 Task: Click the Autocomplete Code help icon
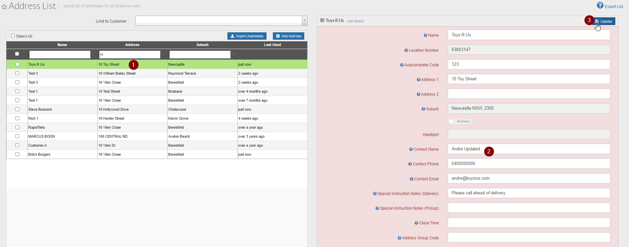pos(402,65)
